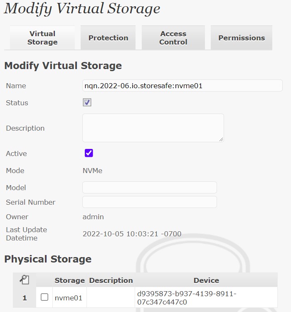Click the Device column header

pyautogui.click(x=206, y=280)
